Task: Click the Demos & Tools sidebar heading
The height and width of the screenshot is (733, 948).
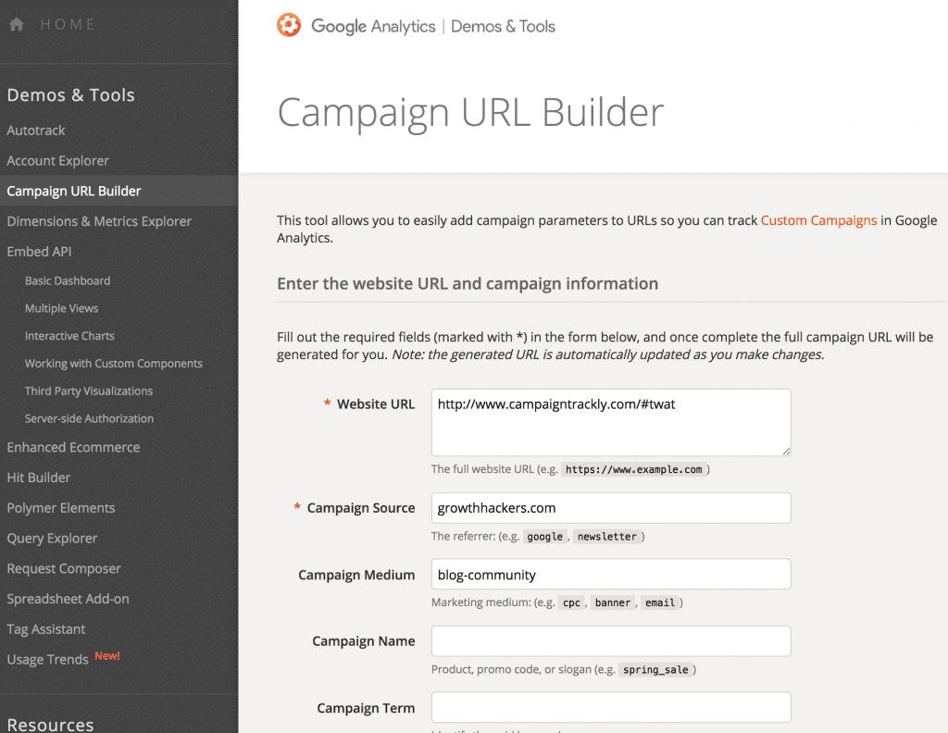Action: 70,95
